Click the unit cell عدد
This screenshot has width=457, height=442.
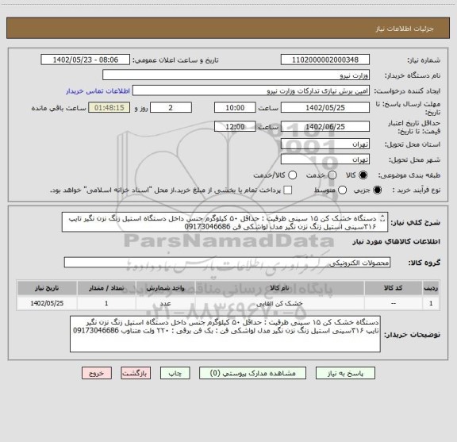pos(165,303)
